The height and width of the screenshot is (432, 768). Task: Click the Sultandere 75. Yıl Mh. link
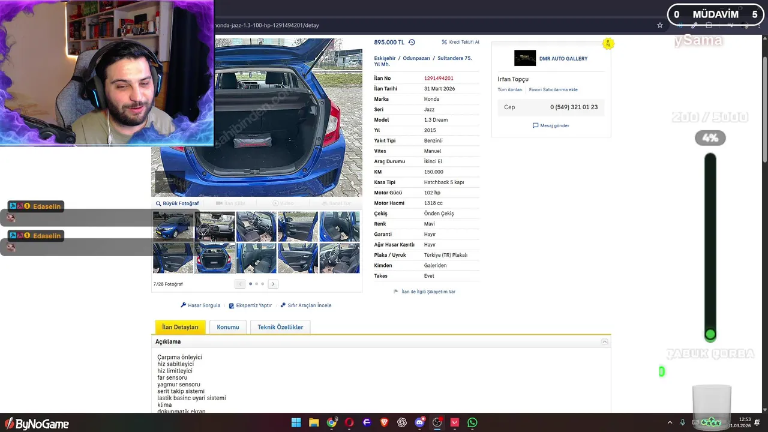pos(423,61)
